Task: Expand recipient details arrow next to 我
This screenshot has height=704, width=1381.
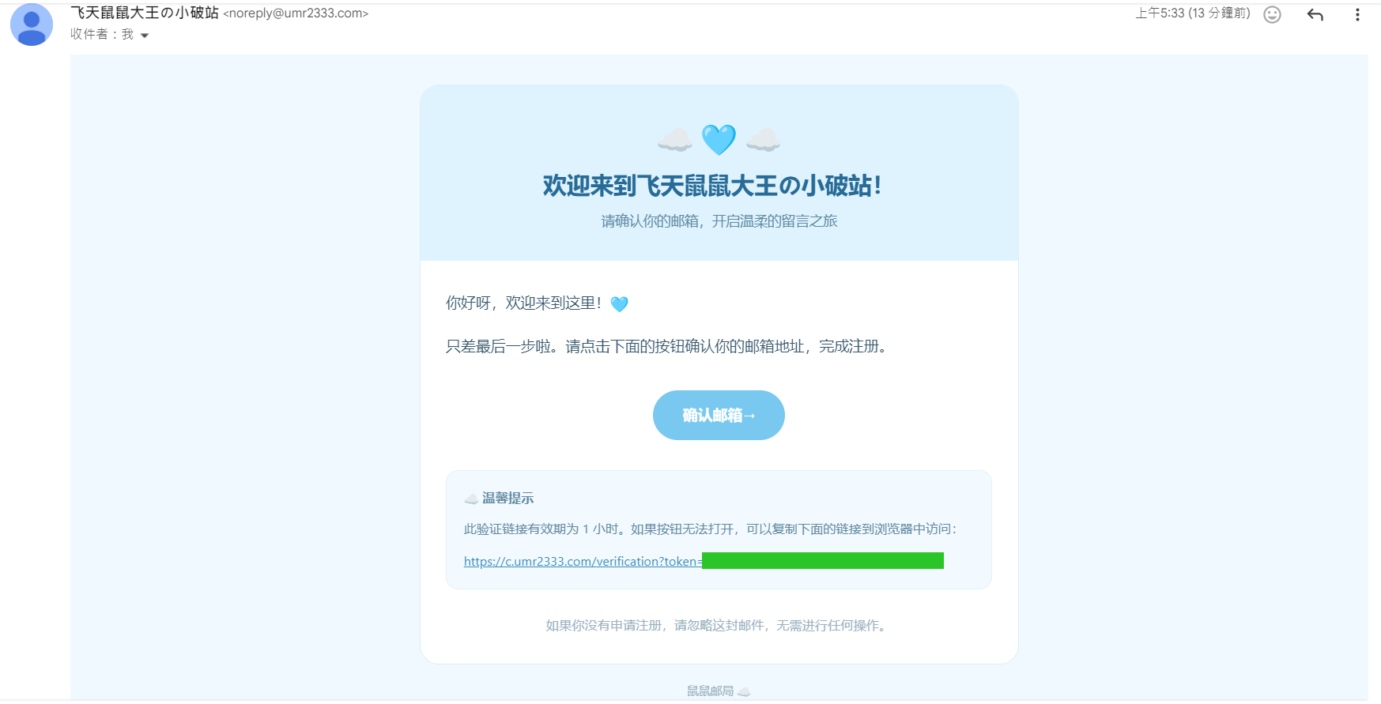Action: pos(145,36)
